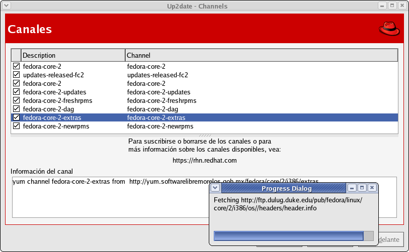Select updates-released-fc2 in the Description column
Screen dimensions: 409x252
pos(53,75)
